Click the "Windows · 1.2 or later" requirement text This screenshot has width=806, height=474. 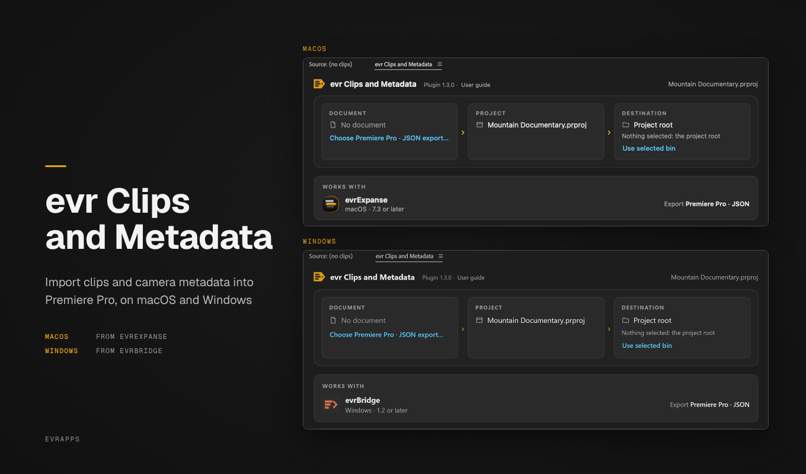(x=376, y=411)
